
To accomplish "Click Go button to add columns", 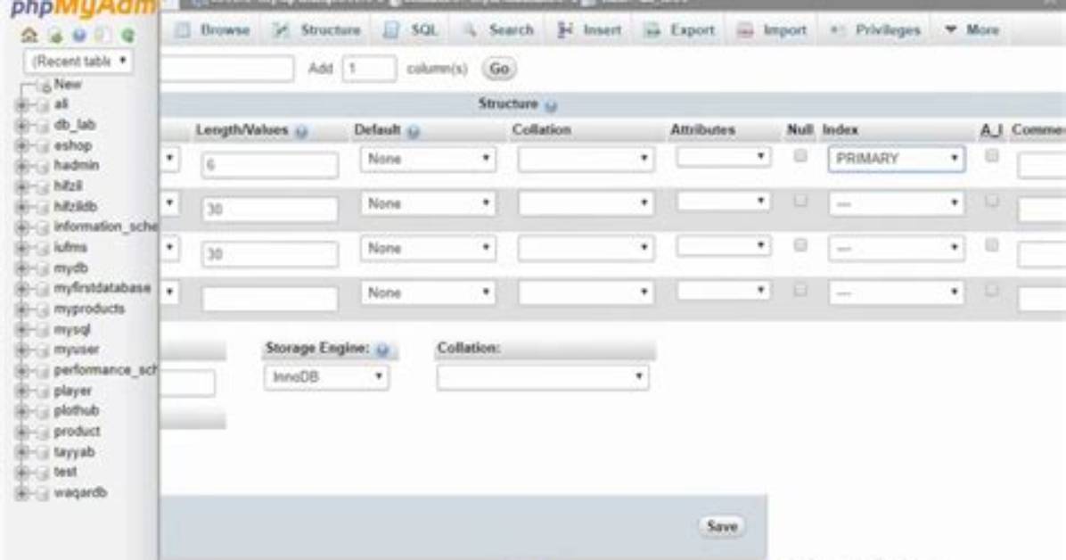I will pos(499,69).
